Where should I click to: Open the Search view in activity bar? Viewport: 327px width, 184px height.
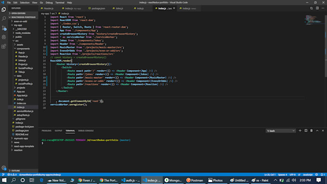(3, 19)
